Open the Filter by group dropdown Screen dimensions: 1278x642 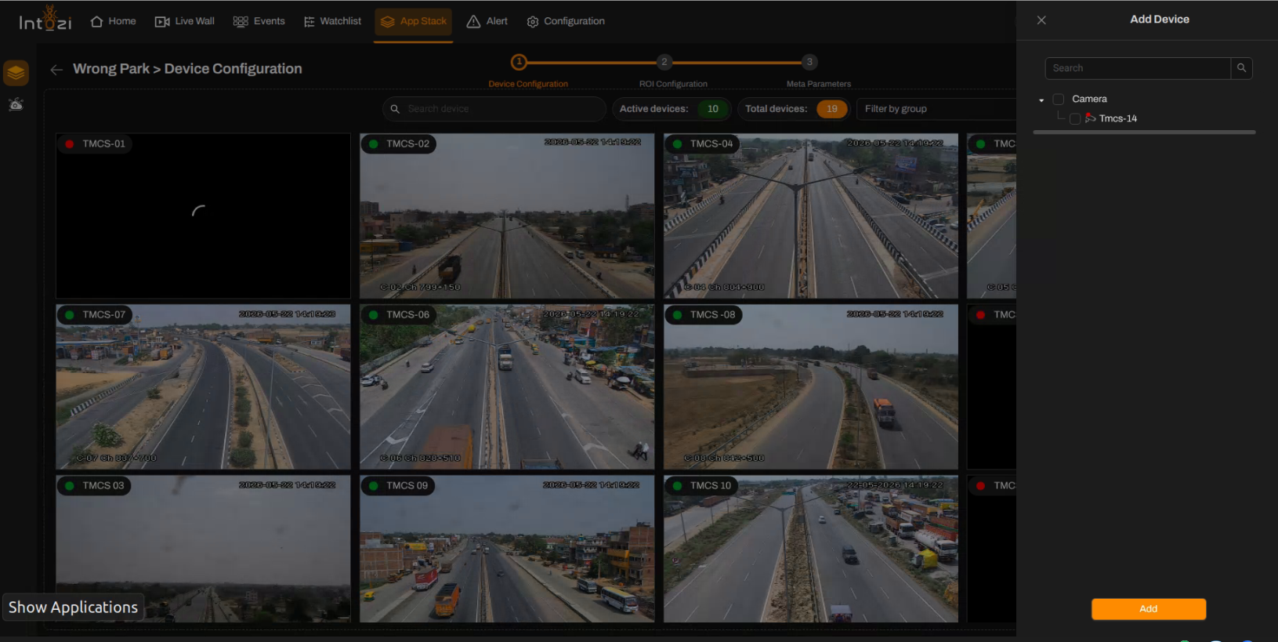(936, 109)
